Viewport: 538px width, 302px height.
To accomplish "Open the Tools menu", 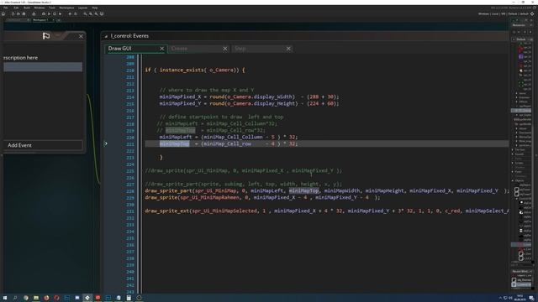I will click(x=52, y=8).
